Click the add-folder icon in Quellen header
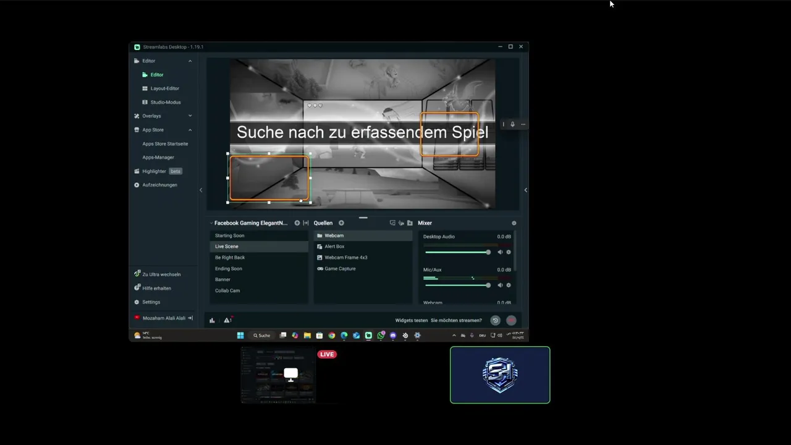Image resolution: width=791 pixels, height=445 pixels. (x=410, y=223)
